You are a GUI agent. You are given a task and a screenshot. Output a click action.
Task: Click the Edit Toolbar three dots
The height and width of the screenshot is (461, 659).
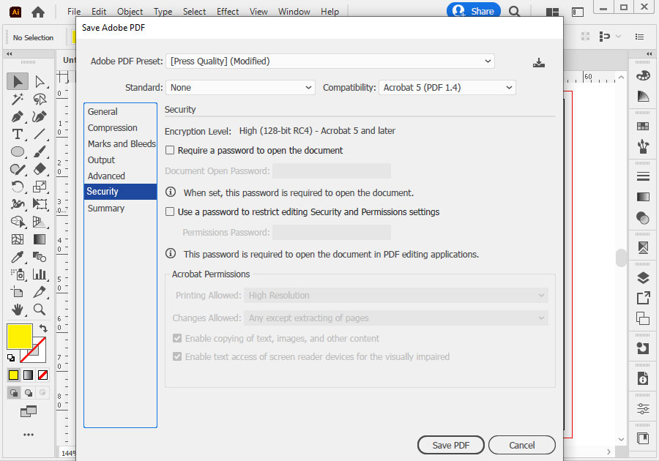tap(28, 435)
